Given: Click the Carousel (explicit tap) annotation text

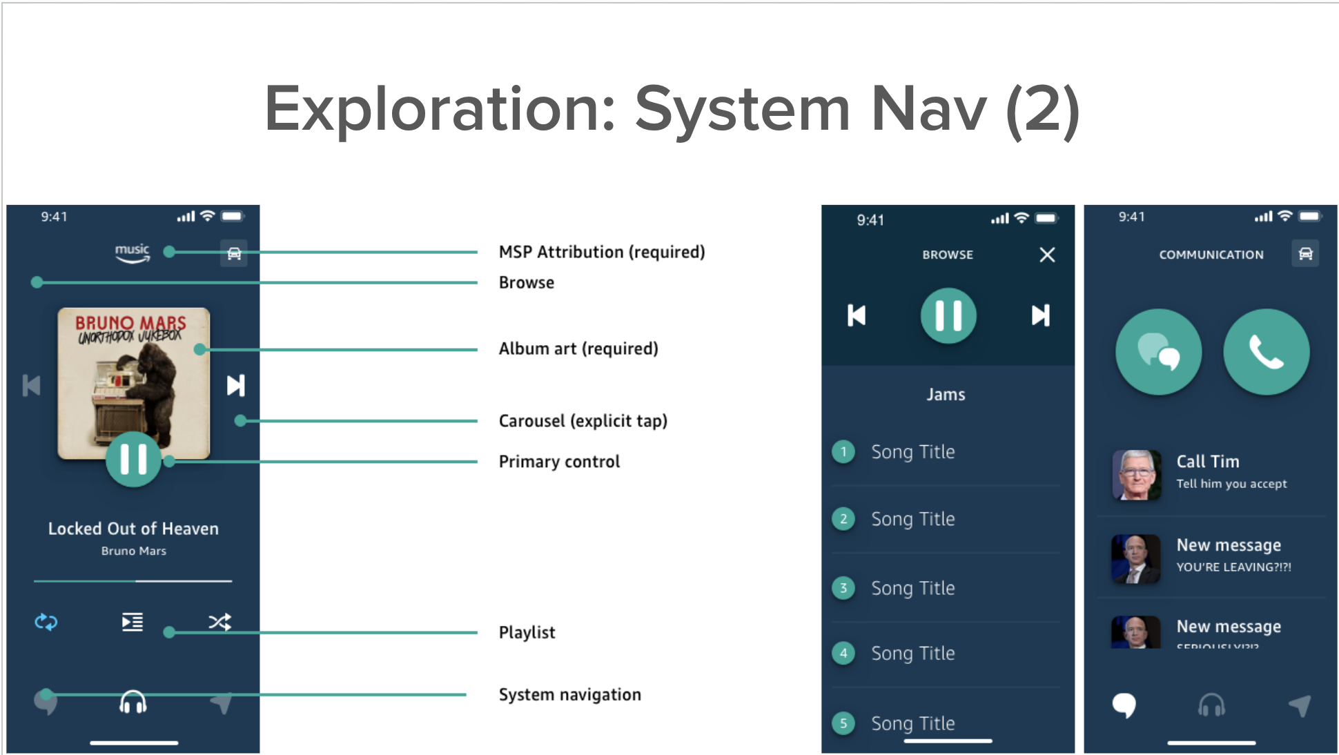Looking at the screenshot, I should click(583, 421).
